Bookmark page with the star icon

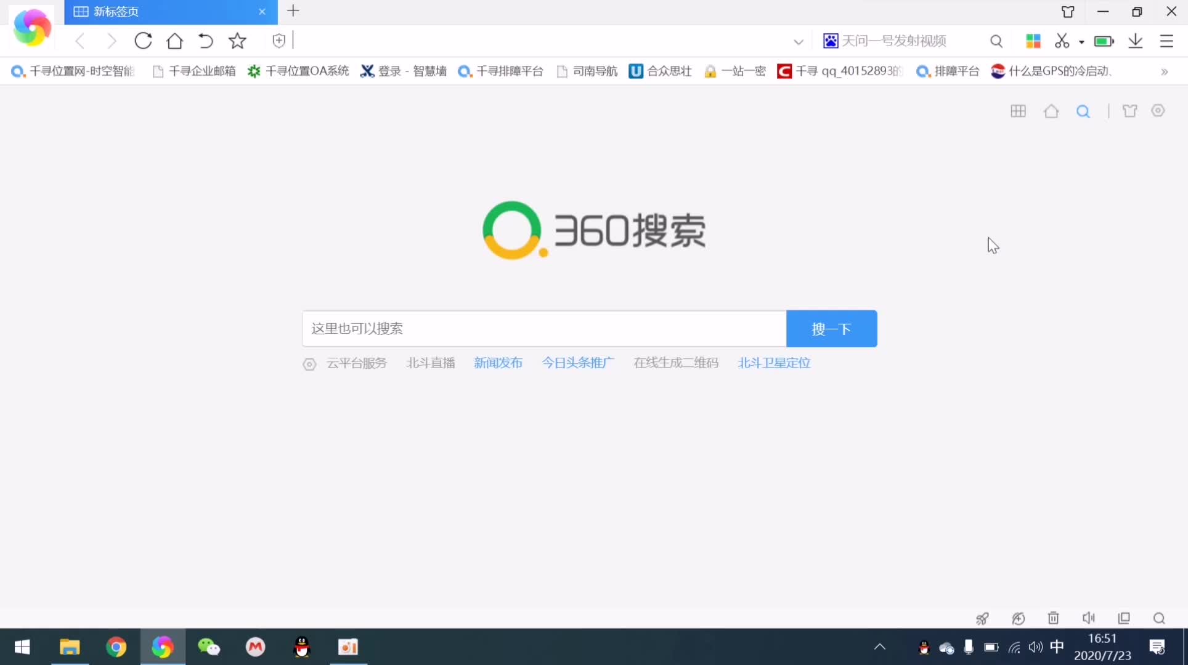click(237, 41)
